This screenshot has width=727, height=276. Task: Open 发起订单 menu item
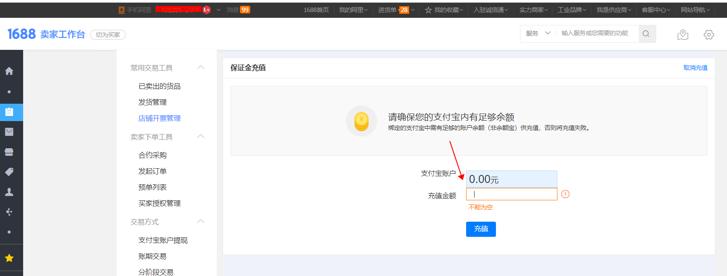coord(152,171)
